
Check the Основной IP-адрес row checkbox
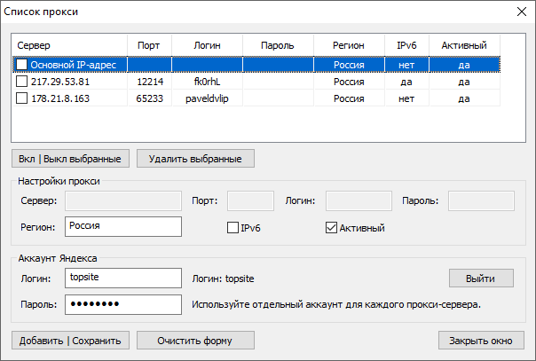tap(22, 65)
